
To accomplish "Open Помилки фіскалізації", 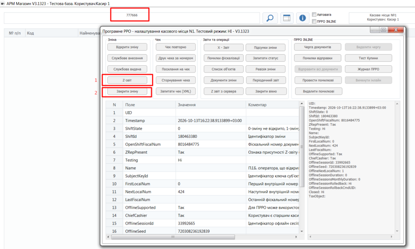I will tap(224, 58).
